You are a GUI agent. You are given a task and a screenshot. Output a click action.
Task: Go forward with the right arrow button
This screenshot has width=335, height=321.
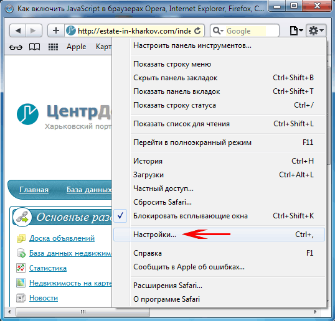(34, 30)
